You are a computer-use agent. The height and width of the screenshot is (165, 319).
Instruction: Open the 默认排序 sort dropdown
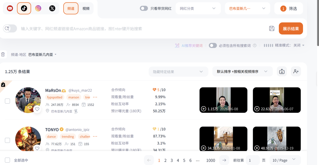[x=242, y=71]
